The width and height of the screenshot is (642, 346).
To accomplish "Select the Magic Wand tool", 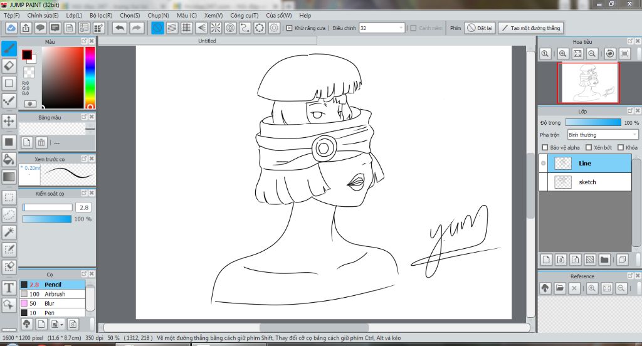I will click(x=9, y=232).
